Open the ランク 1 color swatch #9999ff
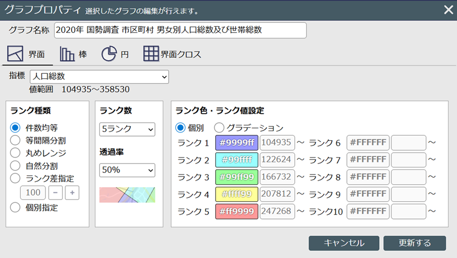This screenshot has width=457, height=258. click(x=236, y=143)
